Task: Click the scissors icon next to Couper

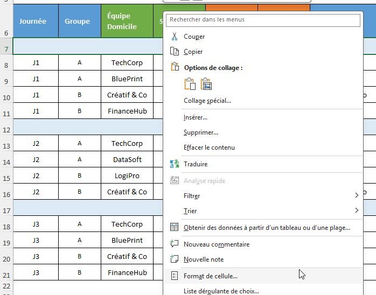Action: 175,37
